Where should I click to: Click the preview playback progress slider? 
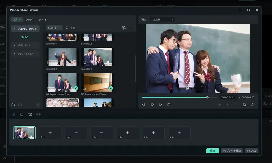coord(179,97)
